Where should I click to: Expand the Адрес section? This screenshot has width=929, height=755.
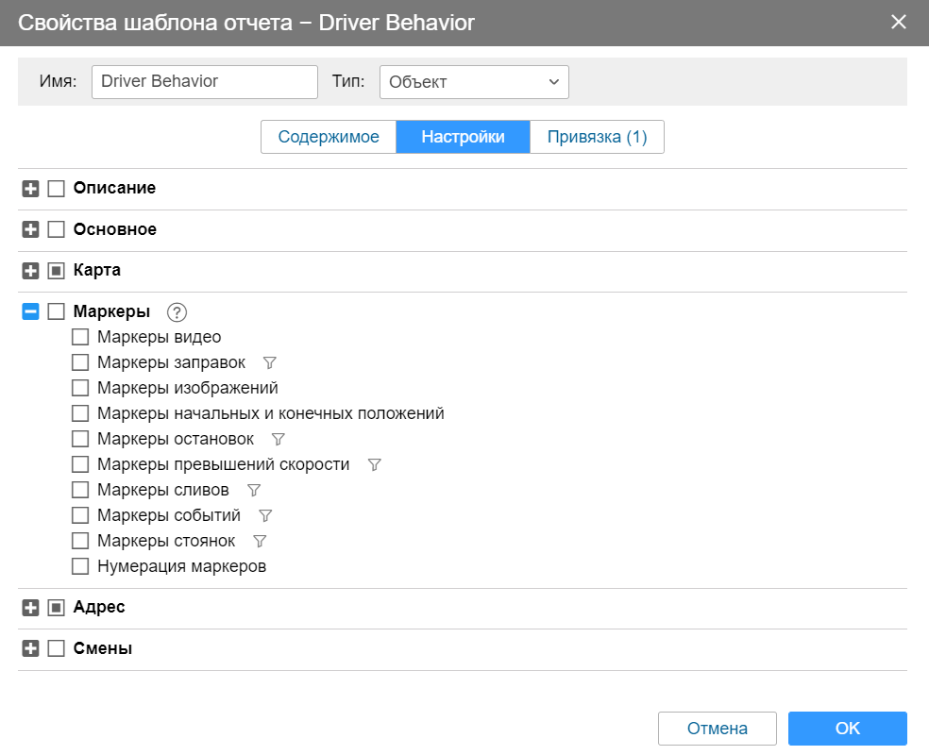tap(30, 608)
